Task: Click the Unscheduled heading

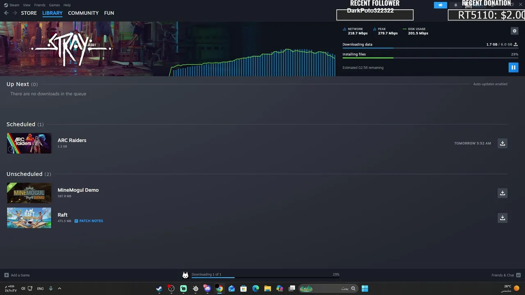Action: point(24,174)
